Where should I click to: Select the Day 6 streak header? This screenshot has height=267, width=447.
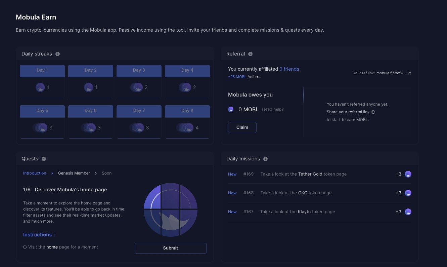coord(91,111)
